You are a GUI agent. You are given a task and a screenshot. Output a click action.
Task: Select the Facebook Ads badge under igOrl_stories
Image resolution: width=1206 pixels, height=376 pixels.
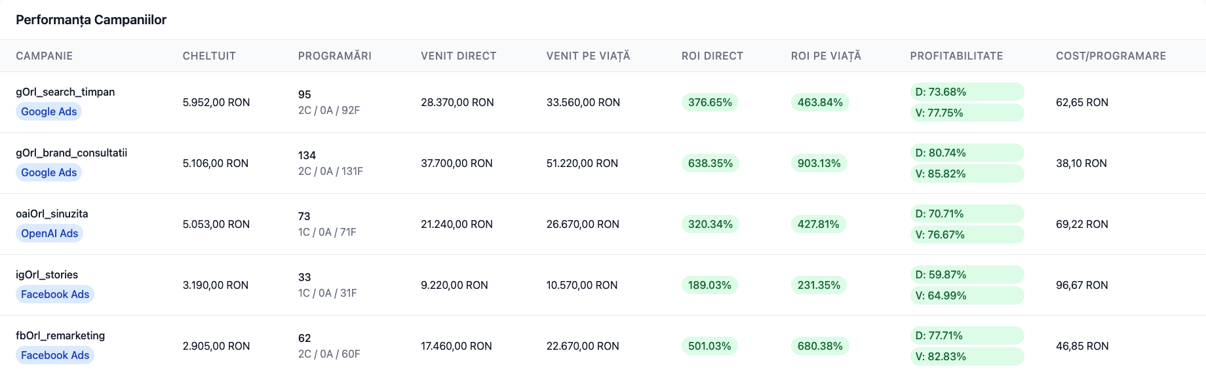click(x=55, y=294)
